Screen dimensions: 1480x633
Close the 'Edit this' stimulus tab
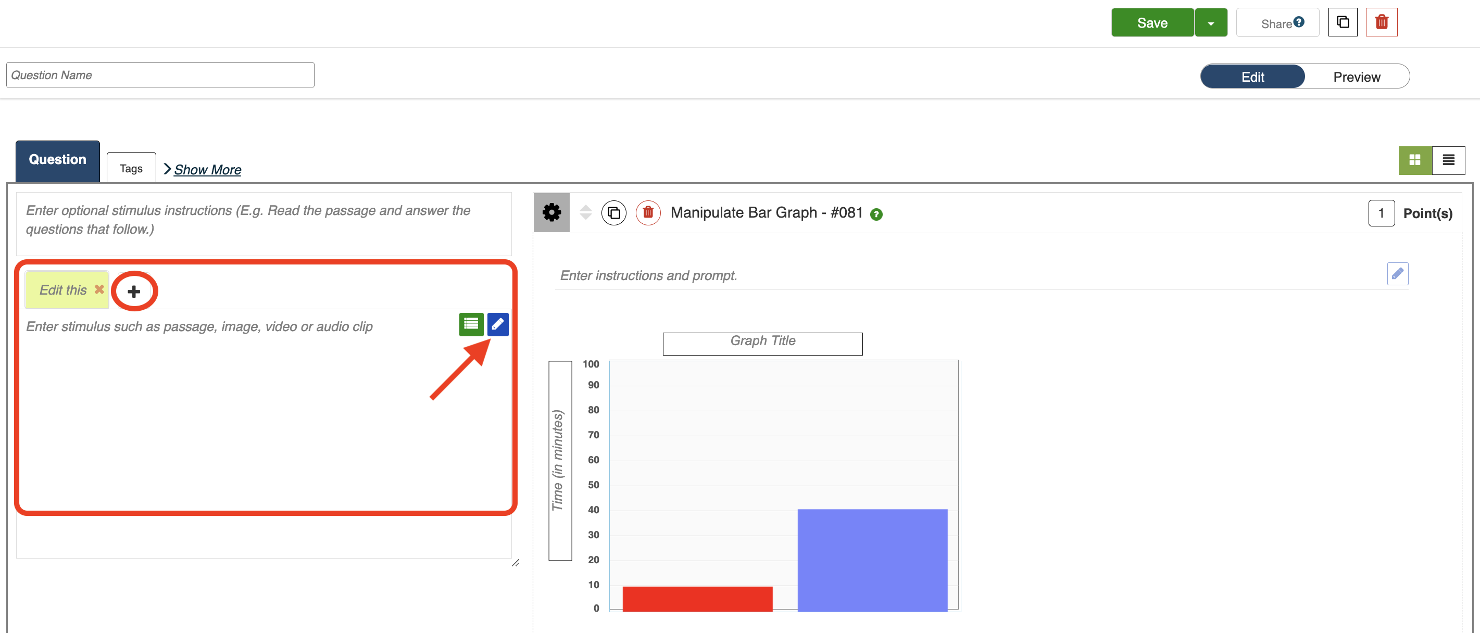click(99, 289)
